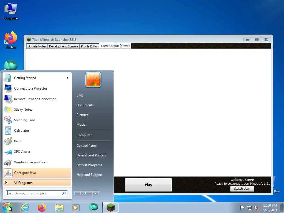This screenshot has height=213, width=284.
Task: Click the Connect to a Projector icon
Action: tap(8, 88)
